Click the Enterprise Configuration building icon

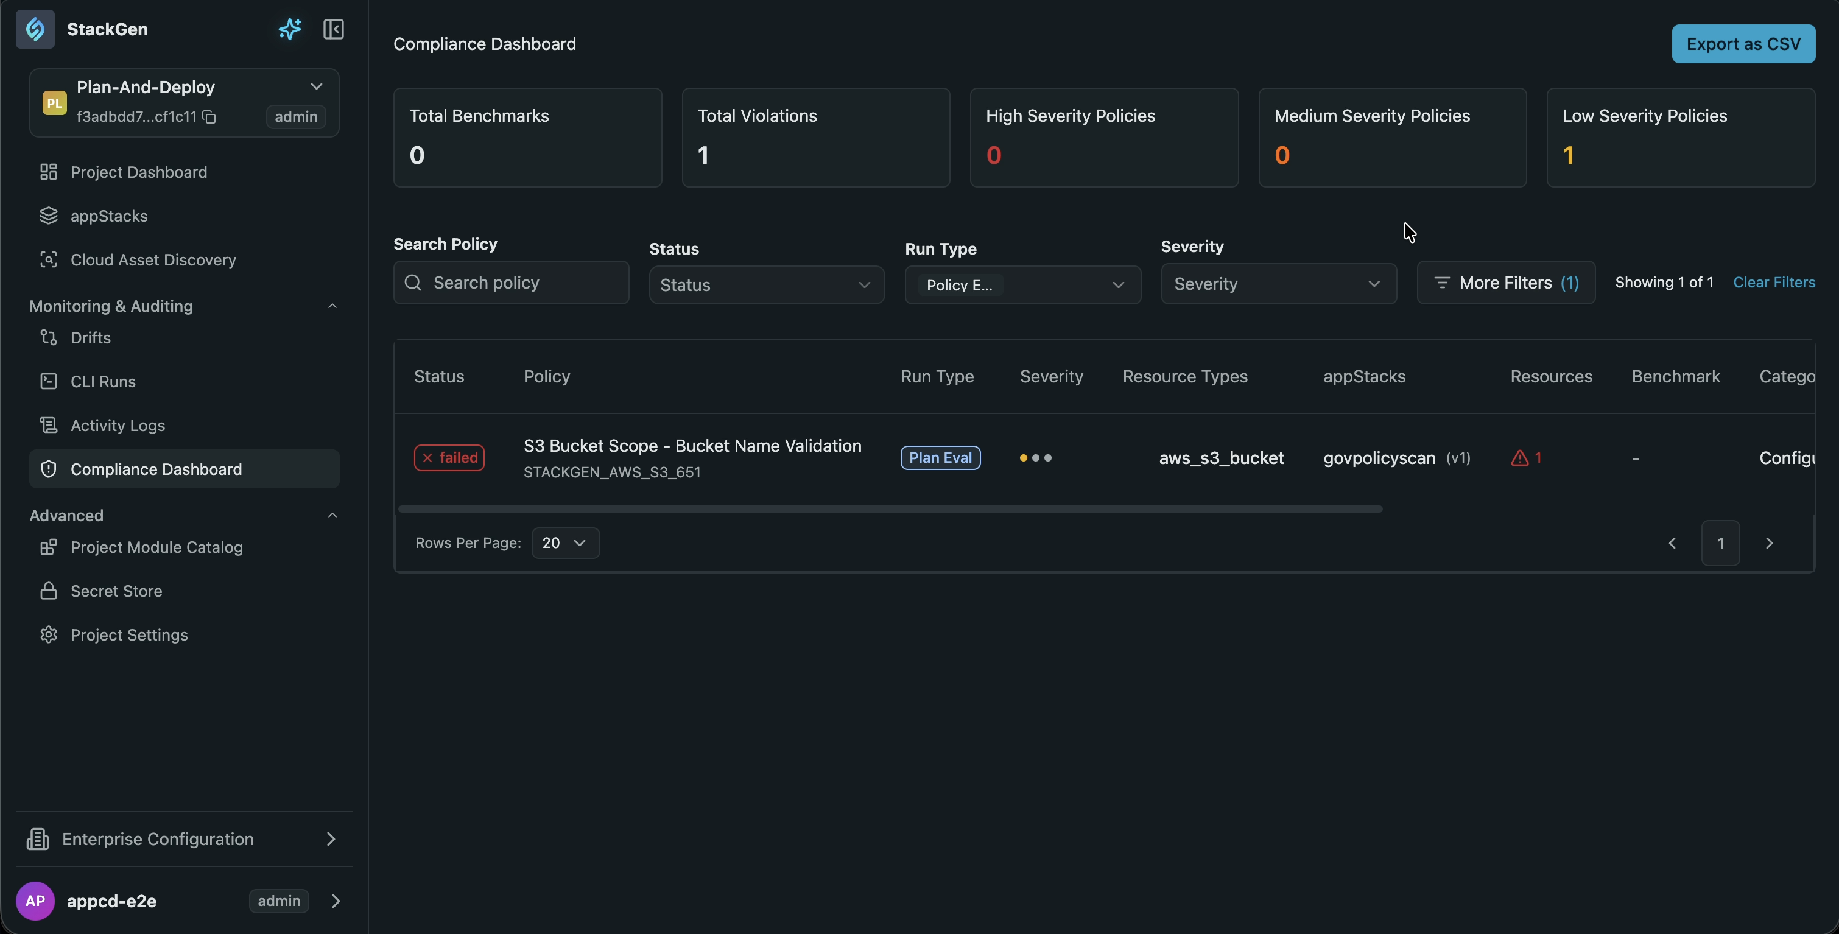pyautogui.click(x=38, y=839)
